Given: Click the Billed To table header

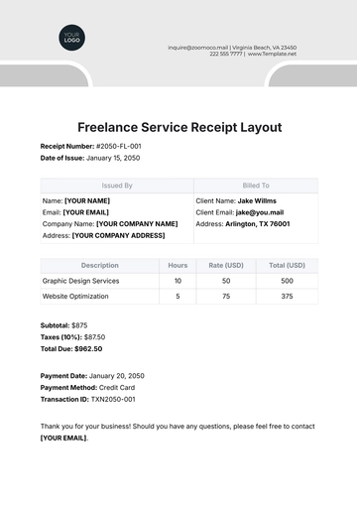Looking at the screenshot, I should pyautogui.click(x=256, y=186).
